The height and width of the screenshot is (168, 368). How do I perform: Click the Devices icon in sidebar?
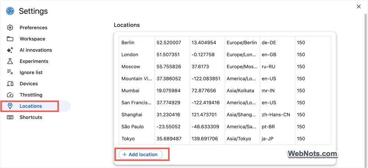pos(10,84)
